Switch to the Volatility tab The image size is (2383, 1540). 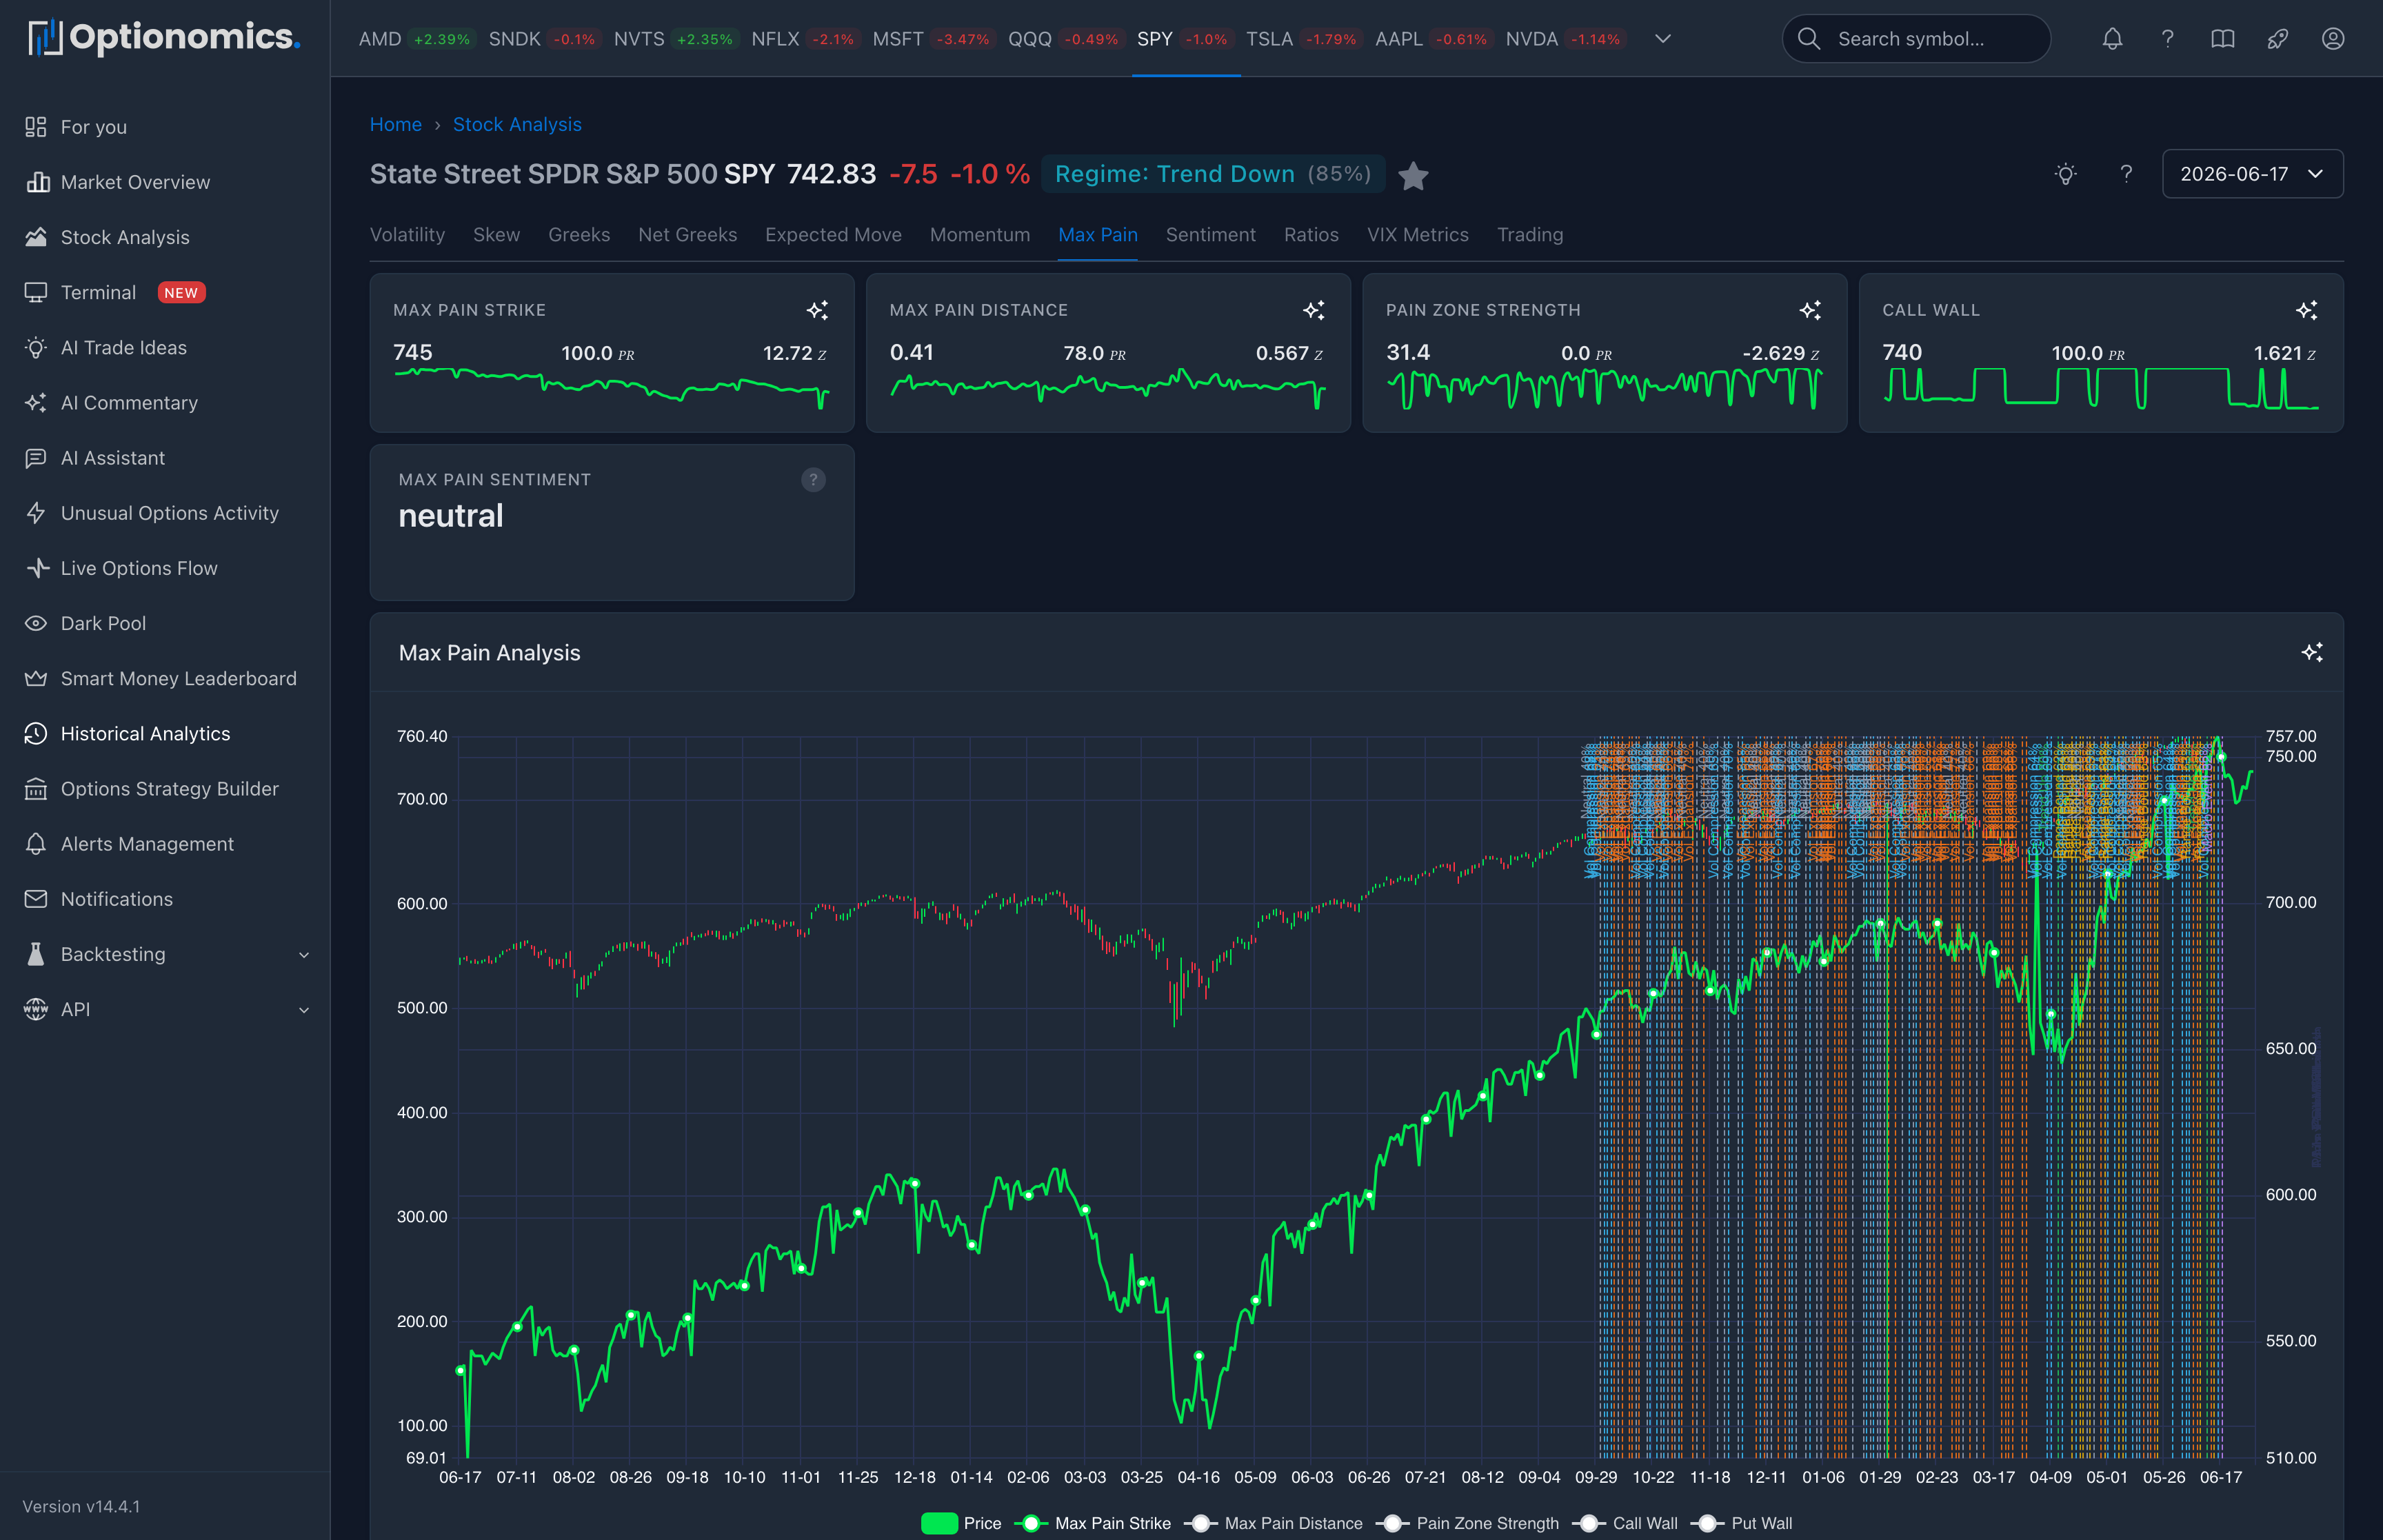[x=407, y=235]
